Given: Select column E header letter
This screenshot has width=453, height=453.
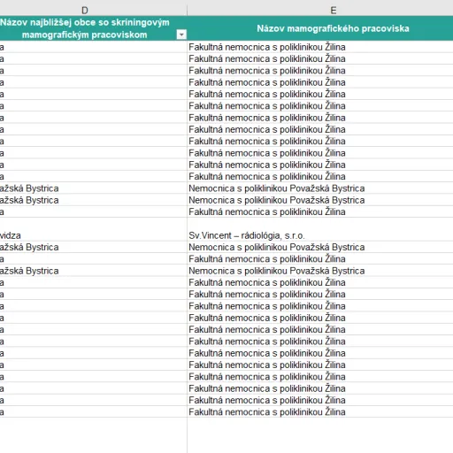Looking at the screenshot, I should [334, 11].
